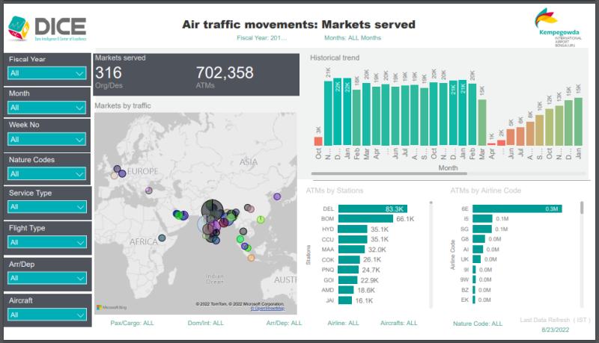Open the Nature Codes dropdown

pos(47,173)
